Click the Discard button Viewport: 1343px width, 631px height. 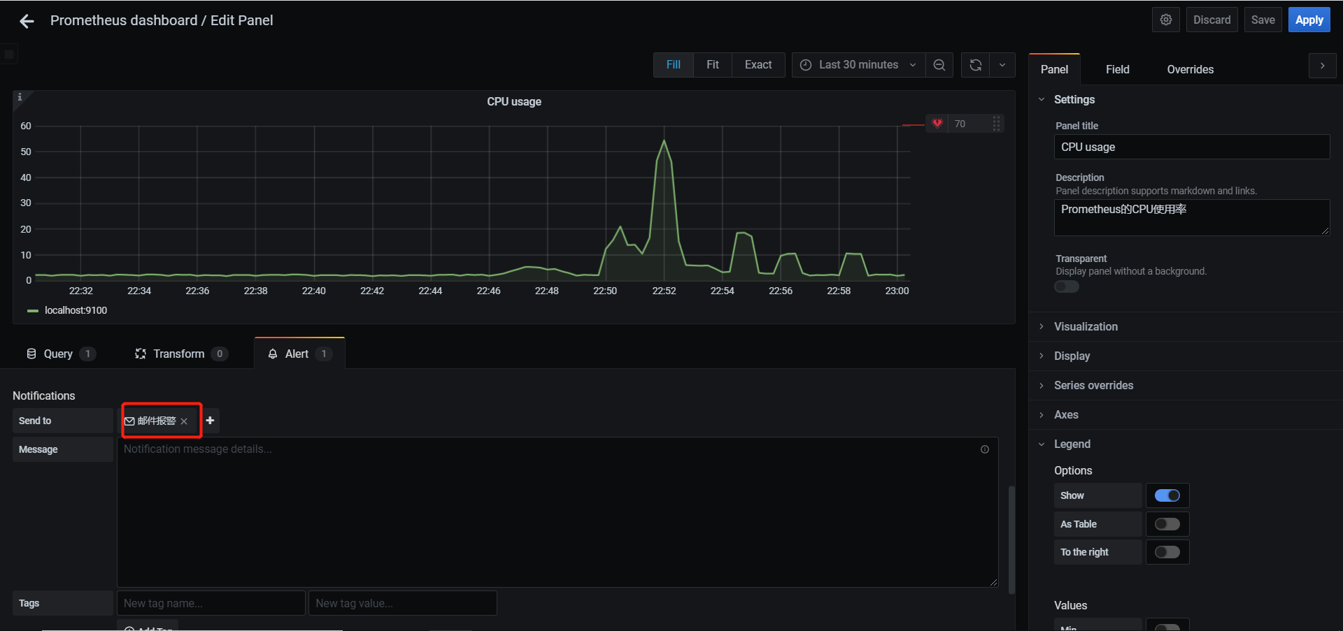(1212, 20)
